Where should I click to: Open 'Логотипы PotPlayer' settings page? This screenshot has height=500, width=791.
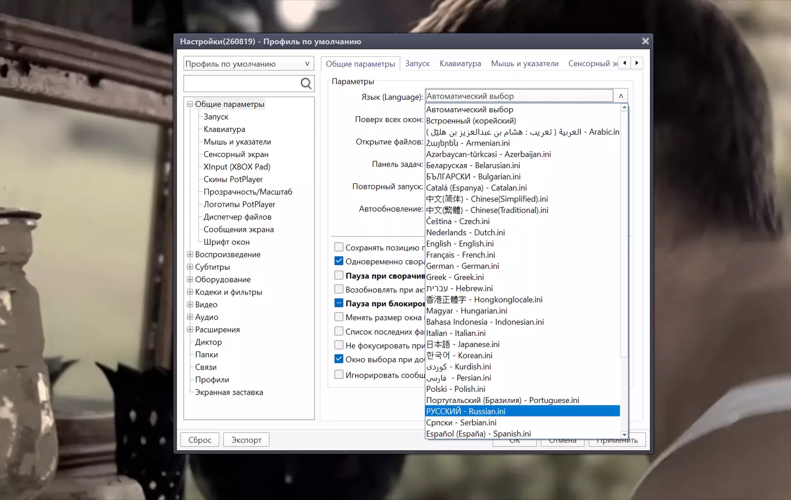pyautogui.click(x=239, y=204)
